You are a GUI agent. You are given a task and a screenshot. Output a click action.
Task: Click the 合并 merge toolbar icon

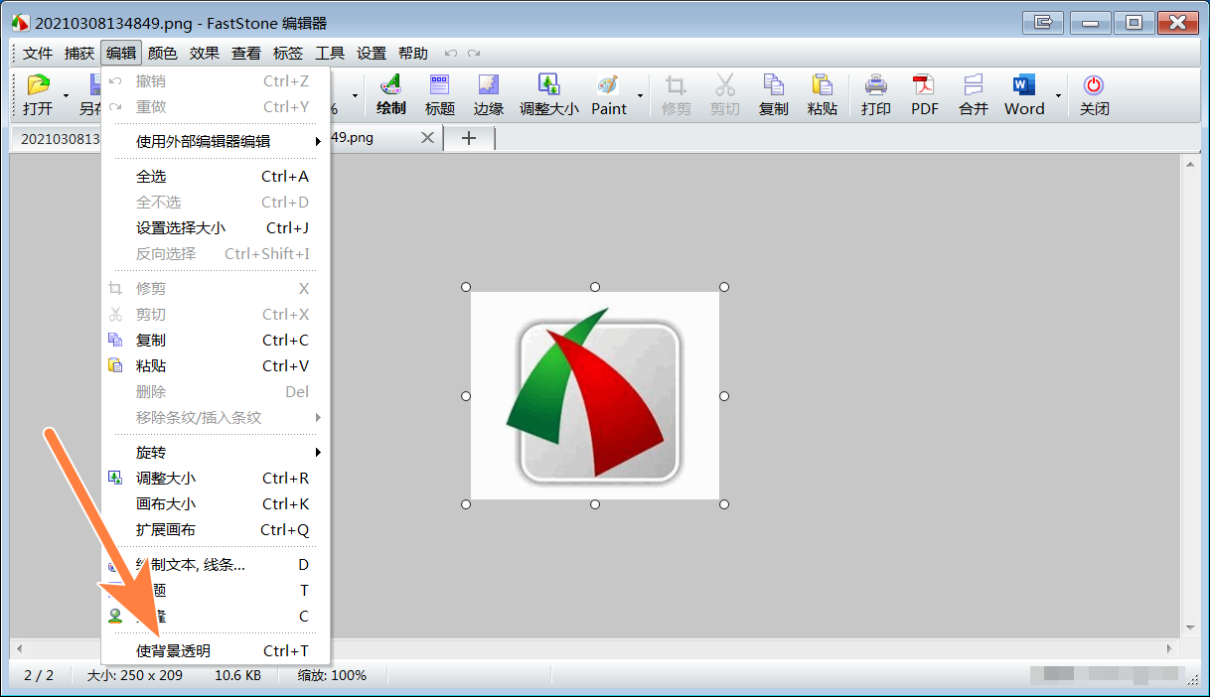tap(974, 95)
